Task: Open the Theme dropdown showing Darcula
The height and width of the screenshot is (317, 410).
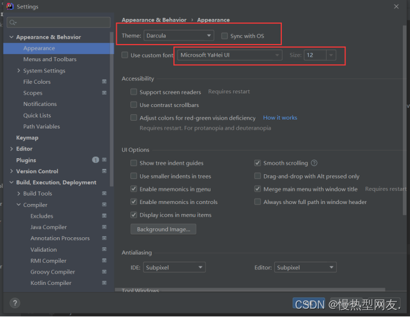Action: [x=179, y=36]
